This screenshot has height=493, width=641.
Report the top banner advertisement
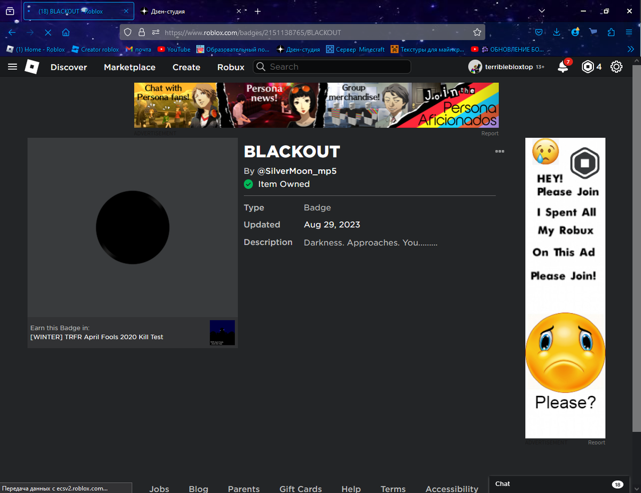[490, 134]
